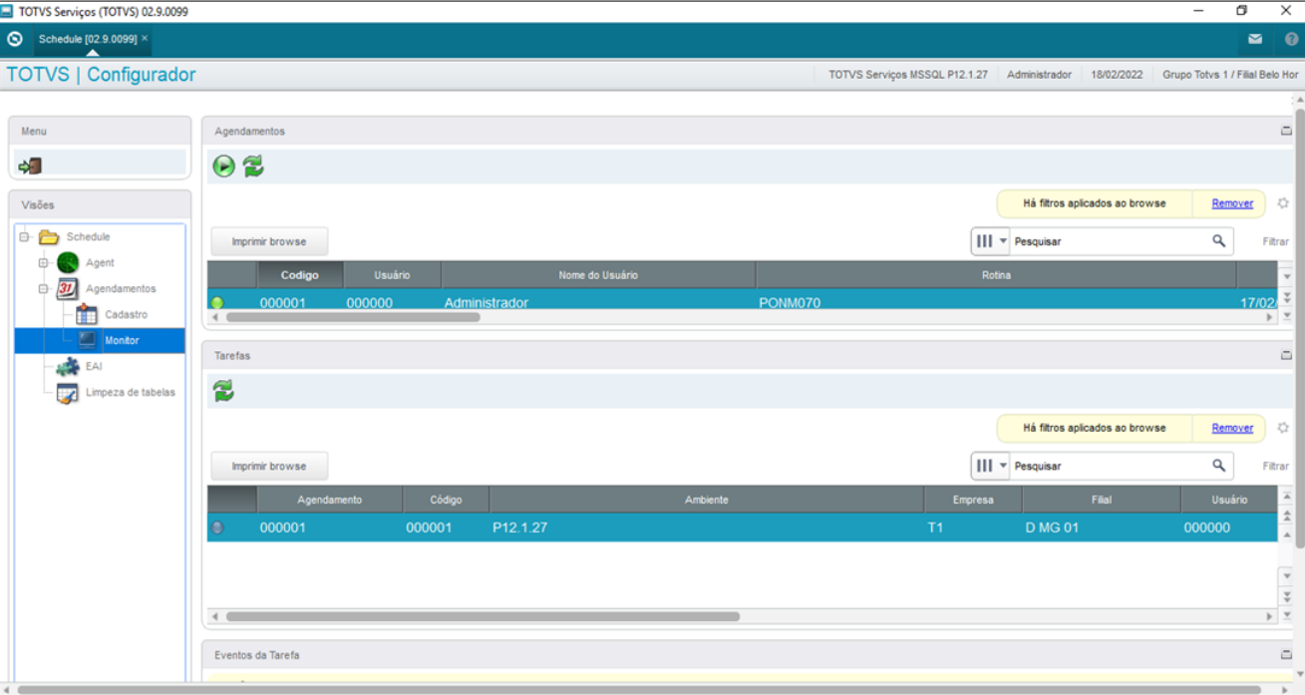
Task: Click main window vertical scrollbar
Action: 1299,329
